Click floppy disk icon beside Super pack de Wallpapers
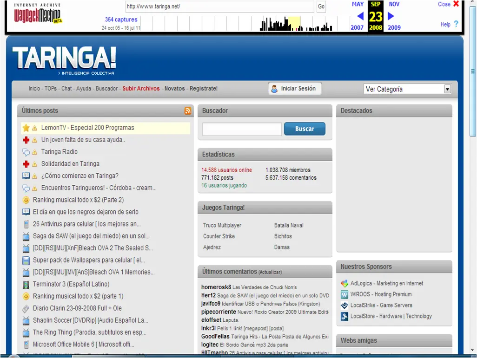Viewport: 477px width, 358px height. (26, 260)
